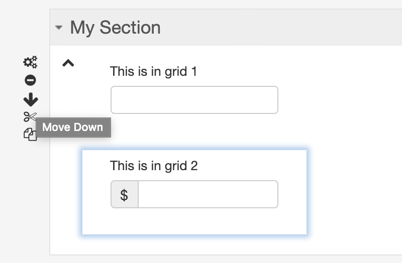Select the highlighted grid 2 cell's bottom whitespace

coord(194,221)
